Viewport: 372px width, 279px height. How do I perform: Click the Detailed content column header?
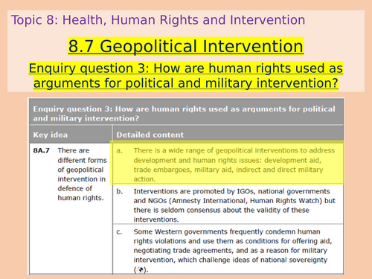click(150, 135)
